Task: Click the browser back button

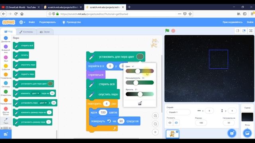Action: tap(4, 14)
